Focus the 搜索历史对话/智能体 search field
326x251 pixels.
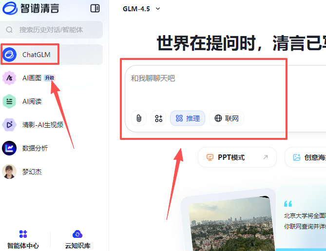(x=54, y=30)
